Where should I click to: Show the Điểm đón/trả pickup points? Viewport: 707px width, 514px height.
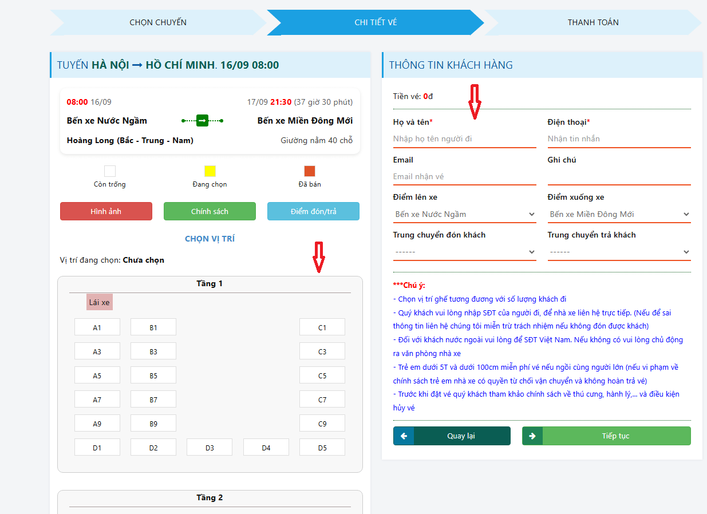point(313,212)
